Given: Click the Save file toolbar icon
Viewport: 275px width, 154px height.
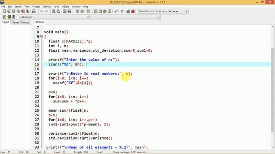Looking at the screenshot, I should tap(13, 12).
